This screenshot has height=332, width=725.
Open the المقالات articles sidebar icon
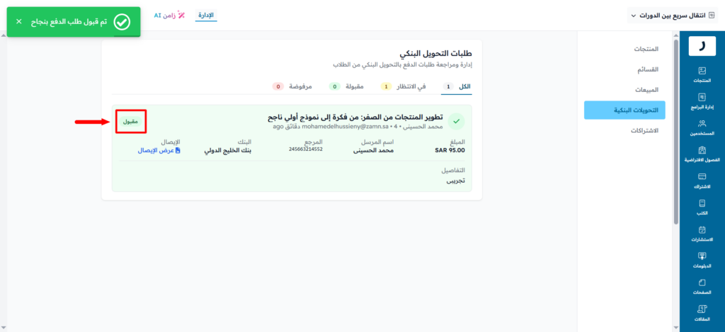coord(702,312)
